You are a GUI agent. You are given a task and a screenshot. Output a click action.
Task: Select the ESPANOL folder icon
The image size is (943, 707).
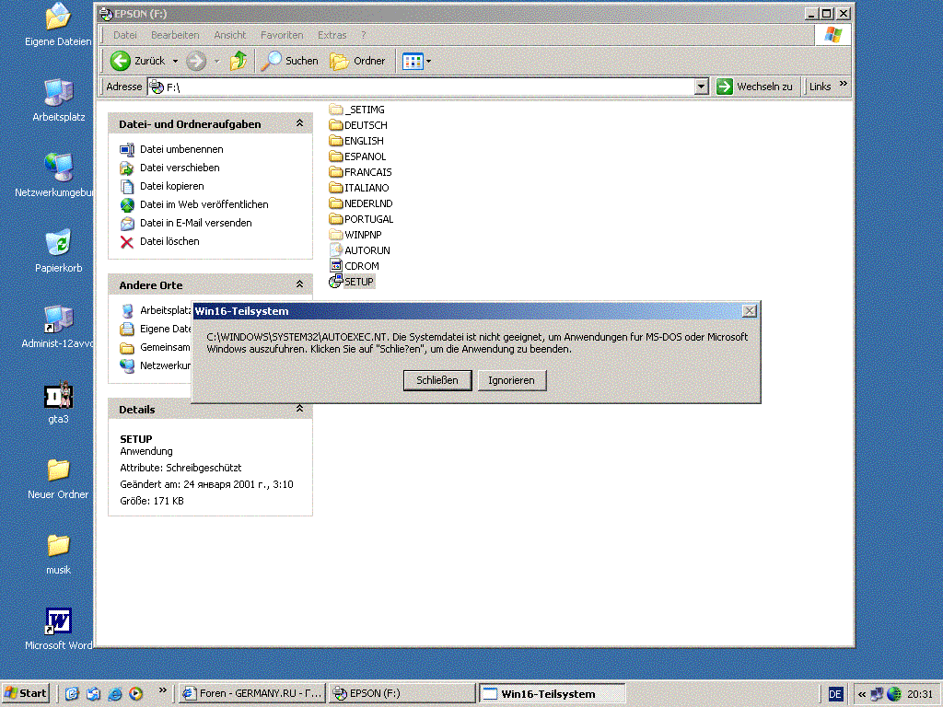click(335, 156)
